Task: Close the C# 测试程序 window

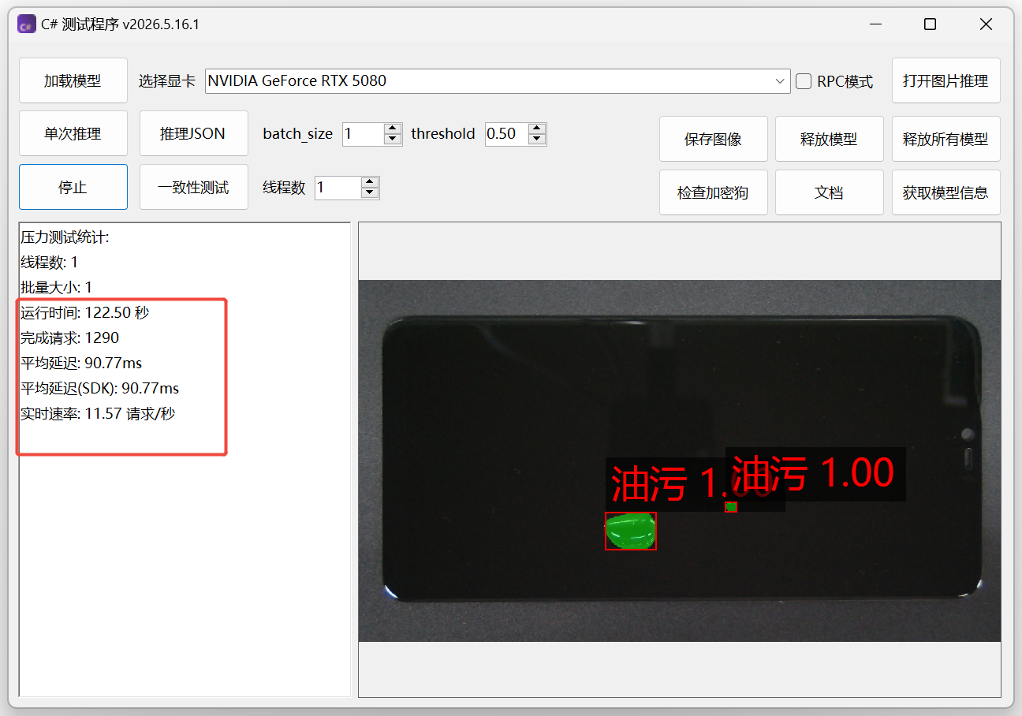Action: [x=986, y=24]
